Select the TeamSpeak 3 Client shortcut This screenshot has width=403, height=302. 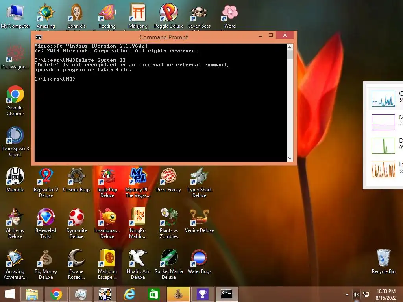15,142
